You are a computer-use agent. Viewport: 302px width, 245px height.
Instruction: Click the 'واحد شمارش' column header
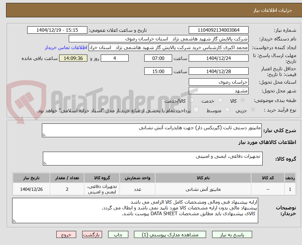(138, 178)
